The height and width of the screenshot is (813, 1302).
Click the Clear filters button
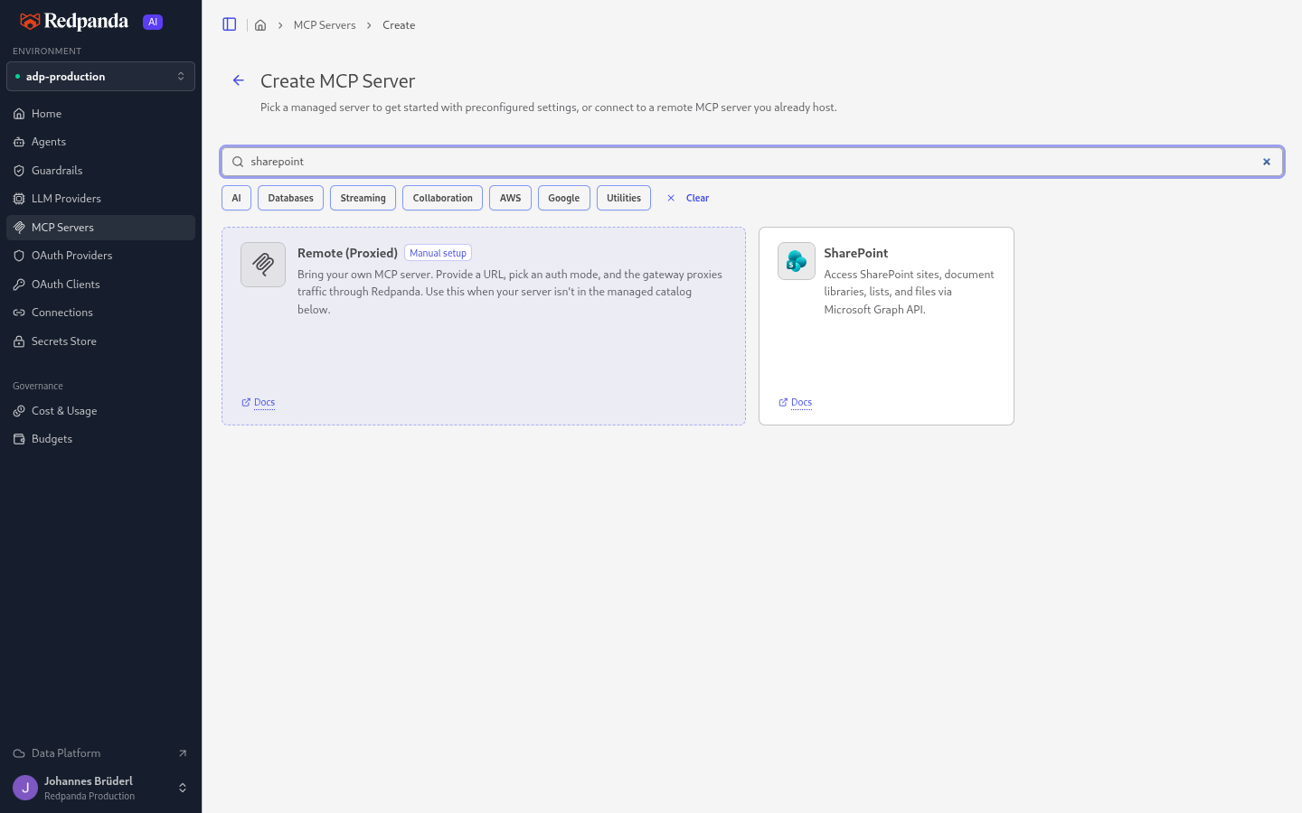(688, 198)
